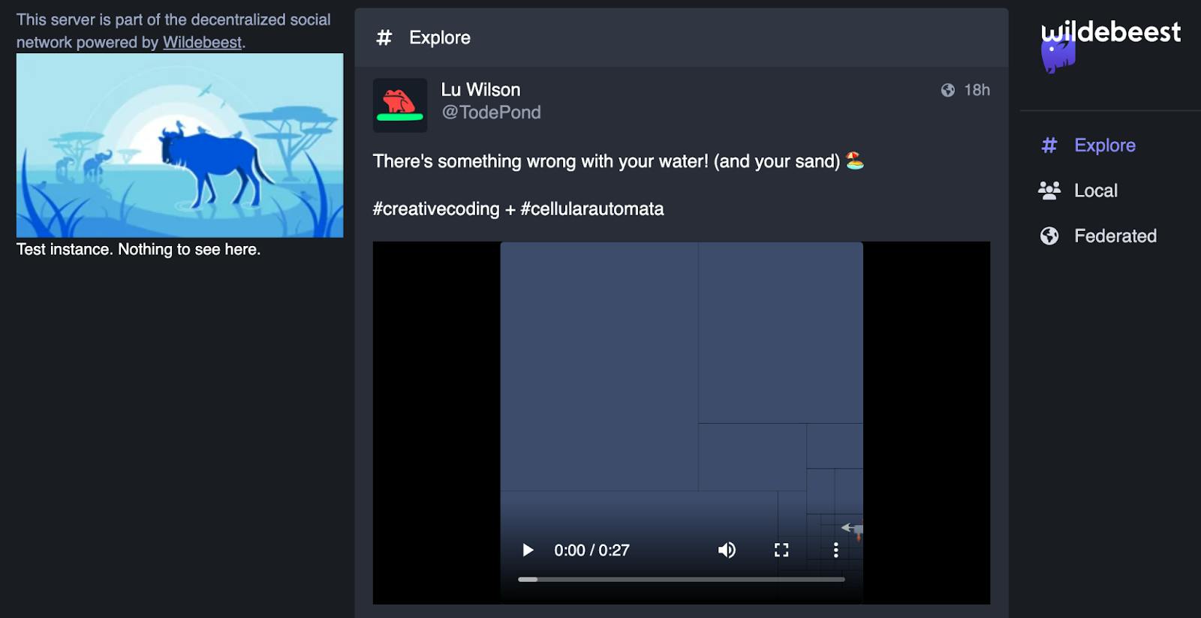Open the @TodePond profile handle
1201x618 pixels.
click(x=491, y=112)
